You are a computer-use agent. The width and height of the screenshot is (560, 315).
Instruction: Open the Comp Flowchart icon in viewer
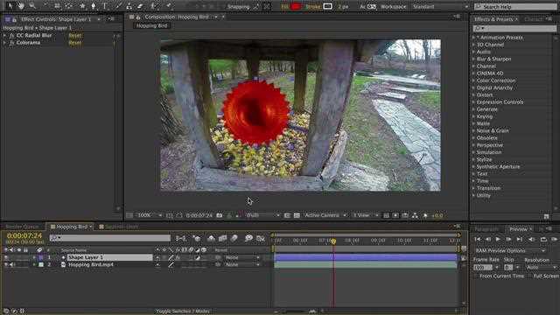coord(415,215)
